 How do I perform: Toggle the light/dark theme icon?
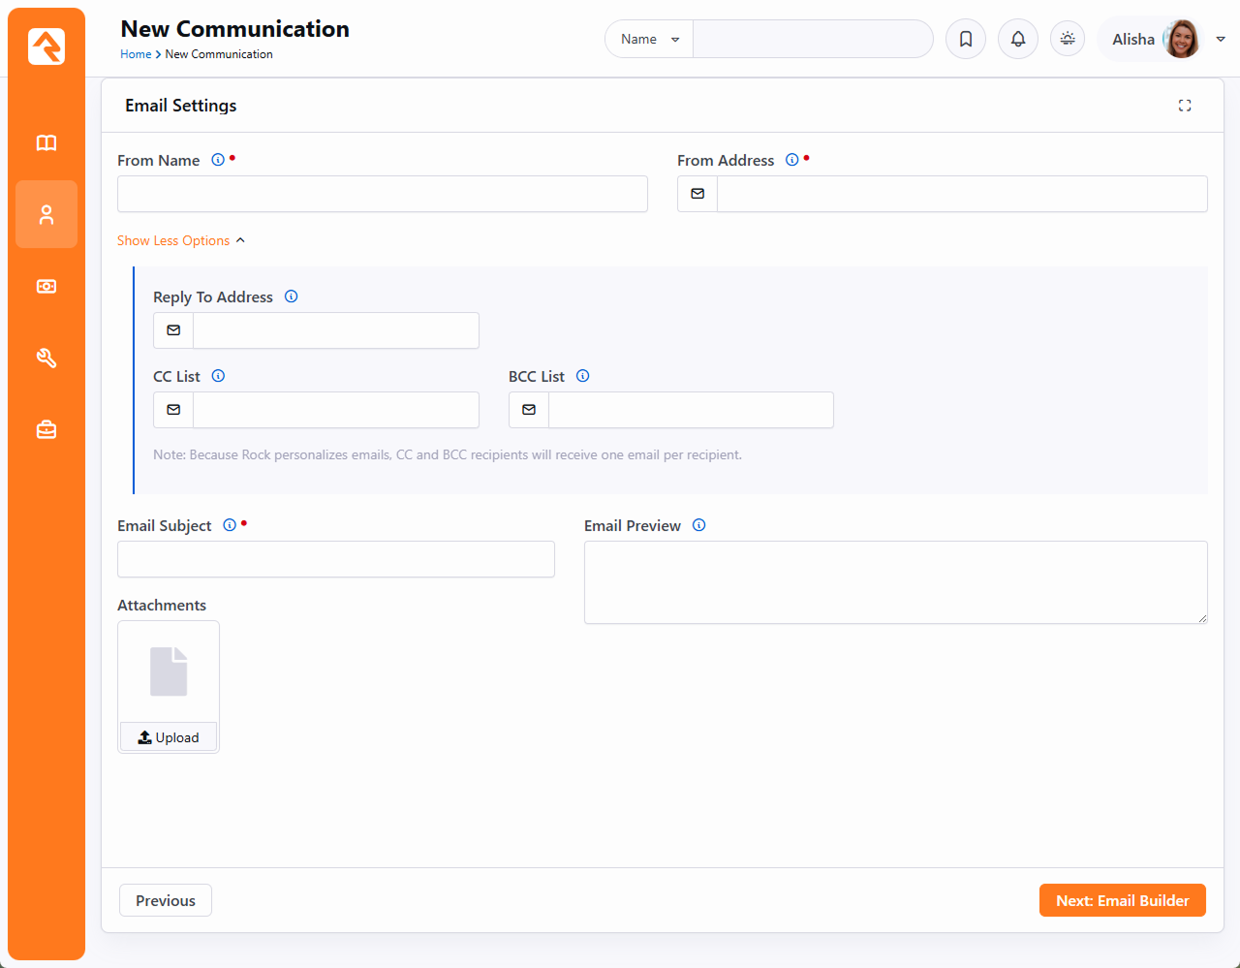pyautogui.click(x=1068, y=39)
